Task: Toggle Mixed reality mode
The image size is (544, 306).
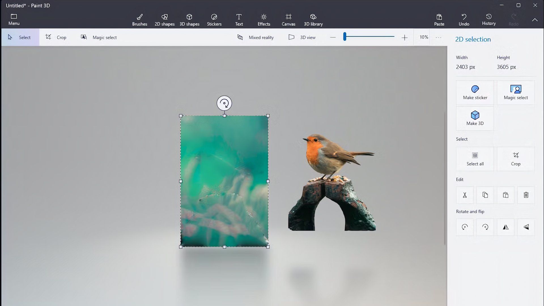Action: coord(255,37)
